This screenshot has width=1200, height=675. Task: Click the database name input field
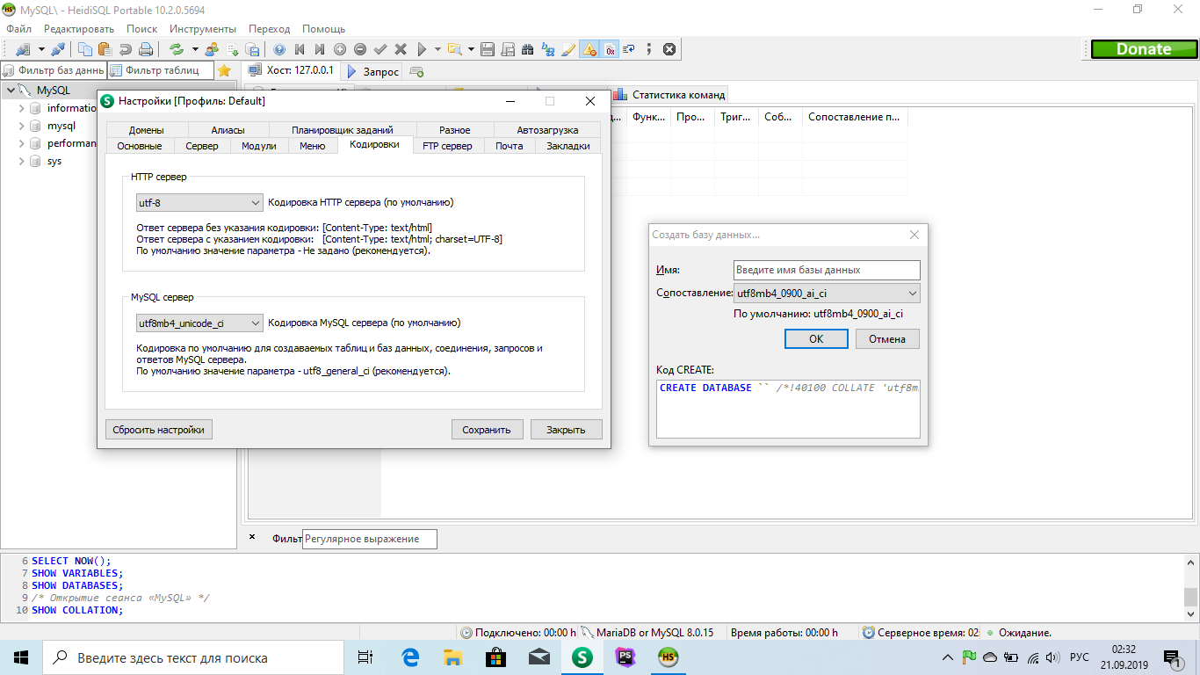point(827,270)
